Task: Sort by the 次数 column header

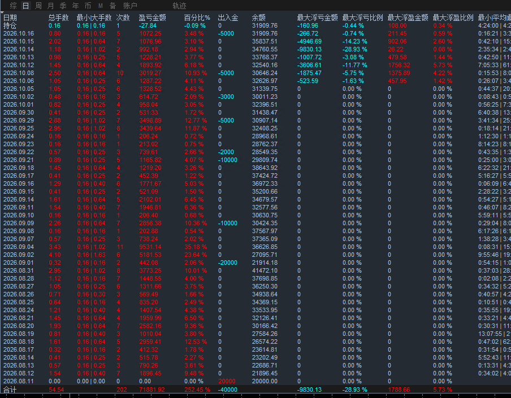Action: [123, 18]
